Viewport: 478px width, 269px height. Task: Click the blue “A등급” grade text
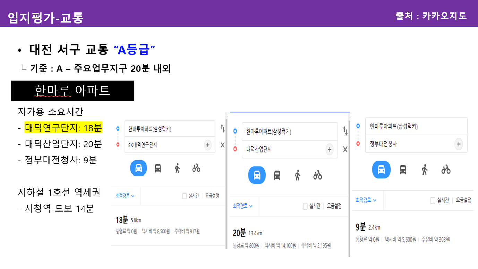(x=134, y=50)
